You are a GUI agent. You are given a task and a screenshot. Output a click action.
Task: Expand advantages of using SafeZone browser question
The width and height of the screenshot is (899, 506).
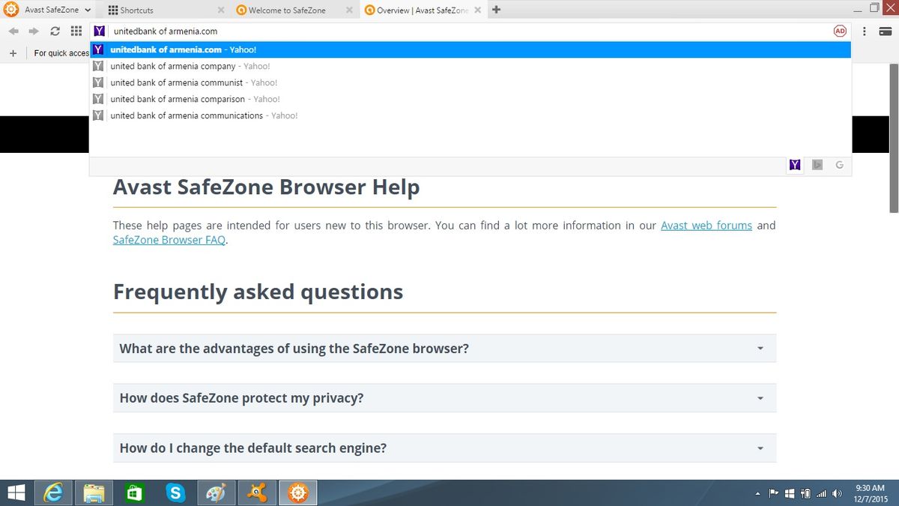tap(444, 349)
